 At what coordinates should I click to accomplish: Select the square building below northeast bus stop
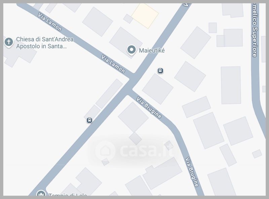click(x=158, y=89)
